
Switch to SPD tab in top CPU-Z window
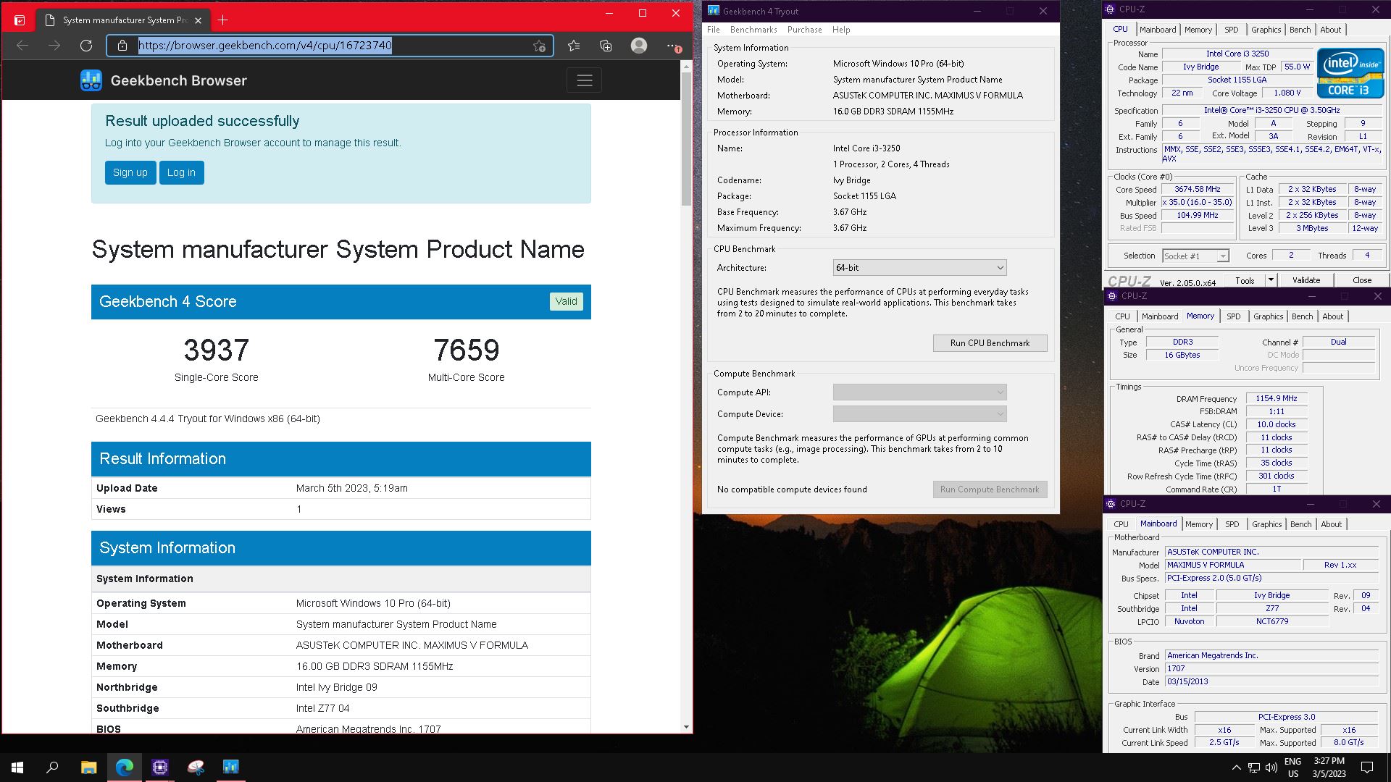coord(1231,30)
